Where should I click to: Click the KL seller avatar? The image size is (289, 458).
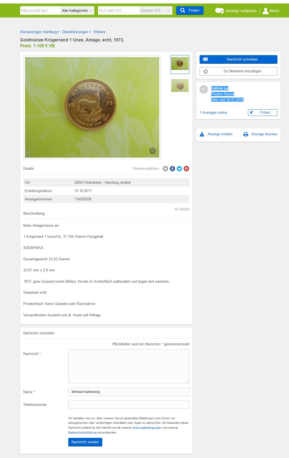tap(204, 89)
